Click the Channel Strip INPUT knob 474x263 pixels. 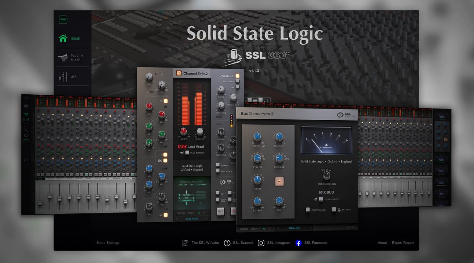point(183,132)
